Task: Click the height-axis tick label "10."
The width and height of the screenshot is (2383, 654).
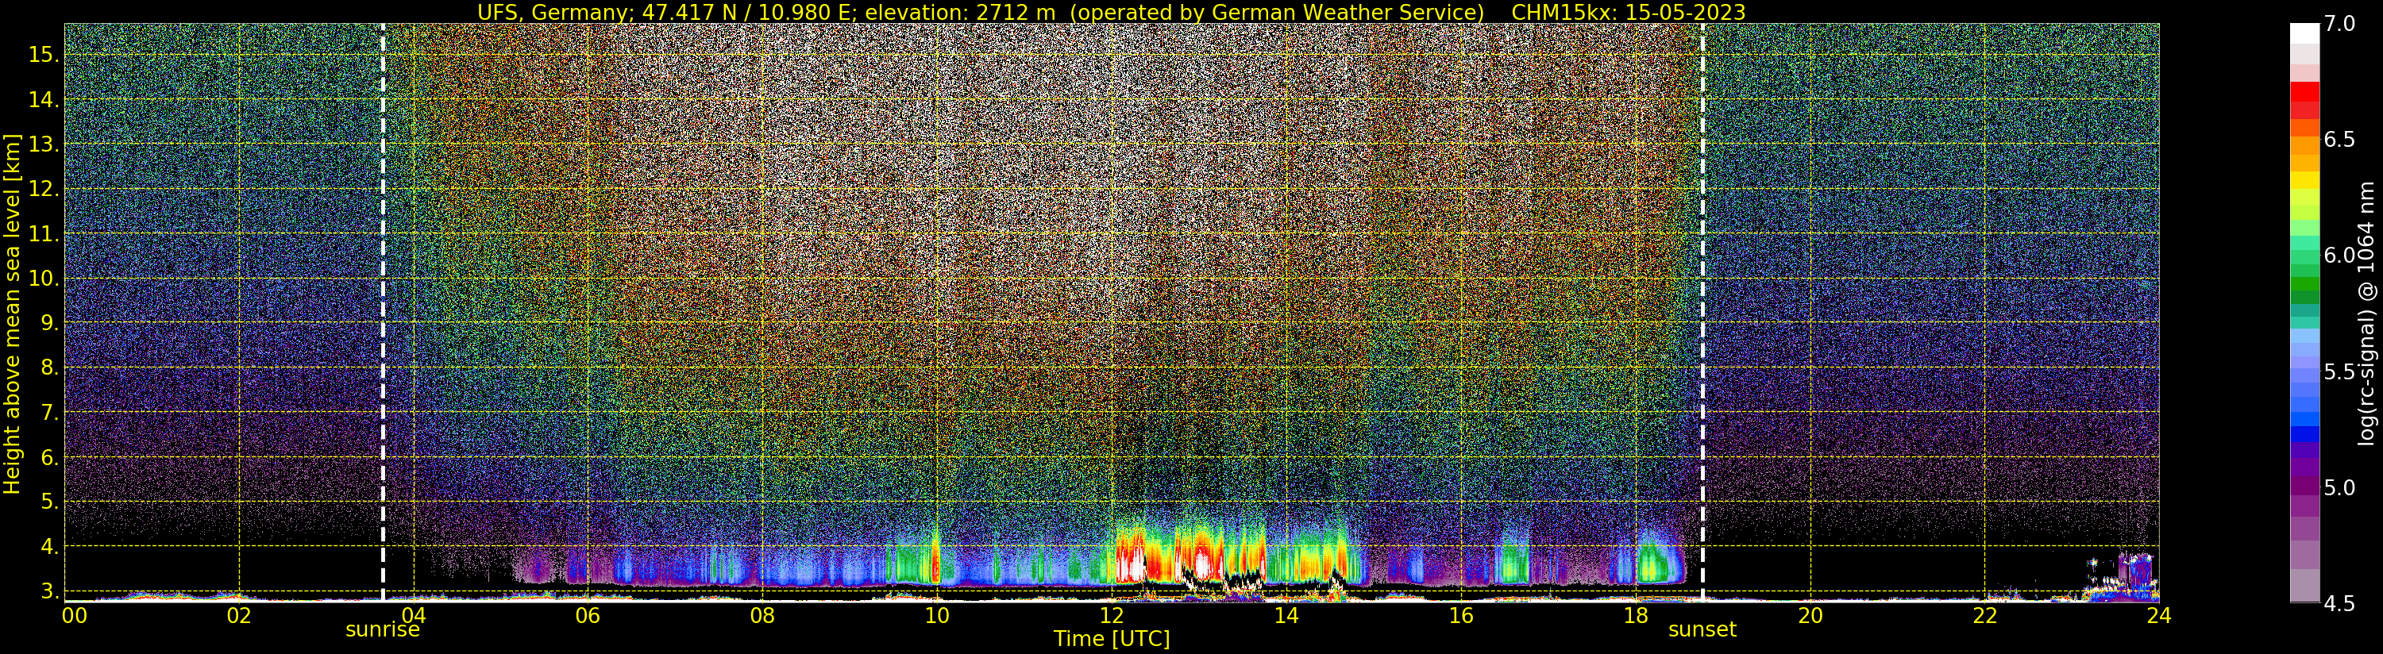Action: (44, 279)
